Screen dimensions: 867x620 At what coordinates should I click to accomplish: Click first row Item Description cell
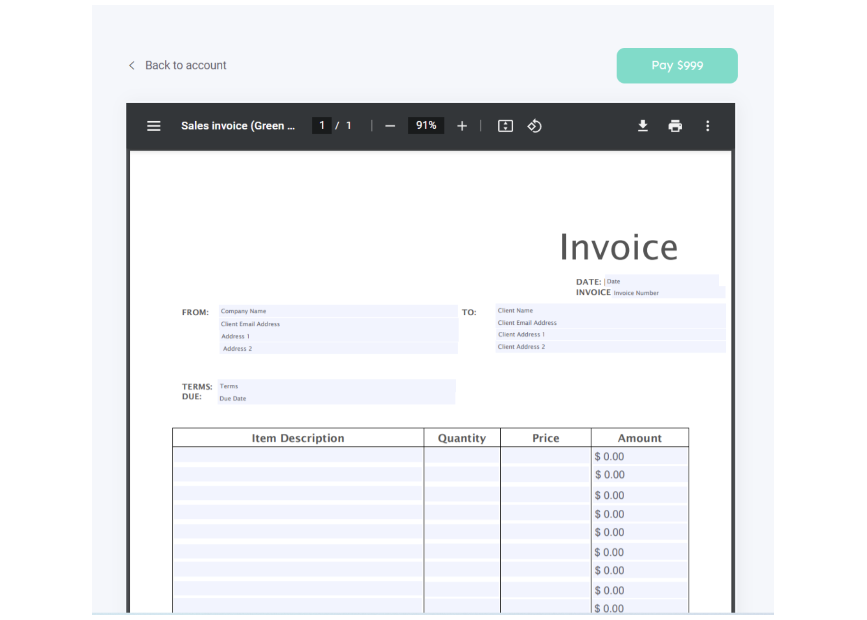point(298,456)
